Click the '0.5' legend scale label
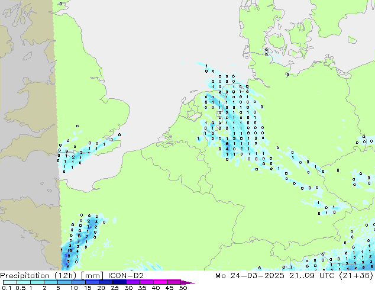This screenshot has height=290, width=375. [x=21, y=288]
